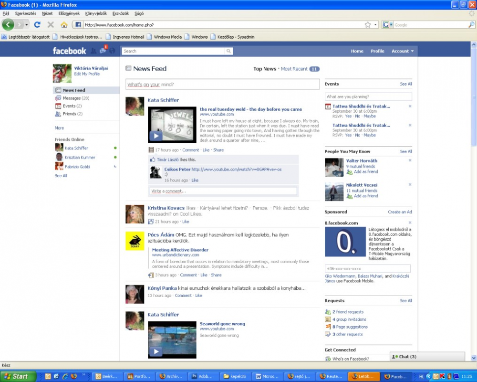This screenshot has width=477, height=382.
Task: Open messages icon with red notification badge
Action: click(103, 50)
